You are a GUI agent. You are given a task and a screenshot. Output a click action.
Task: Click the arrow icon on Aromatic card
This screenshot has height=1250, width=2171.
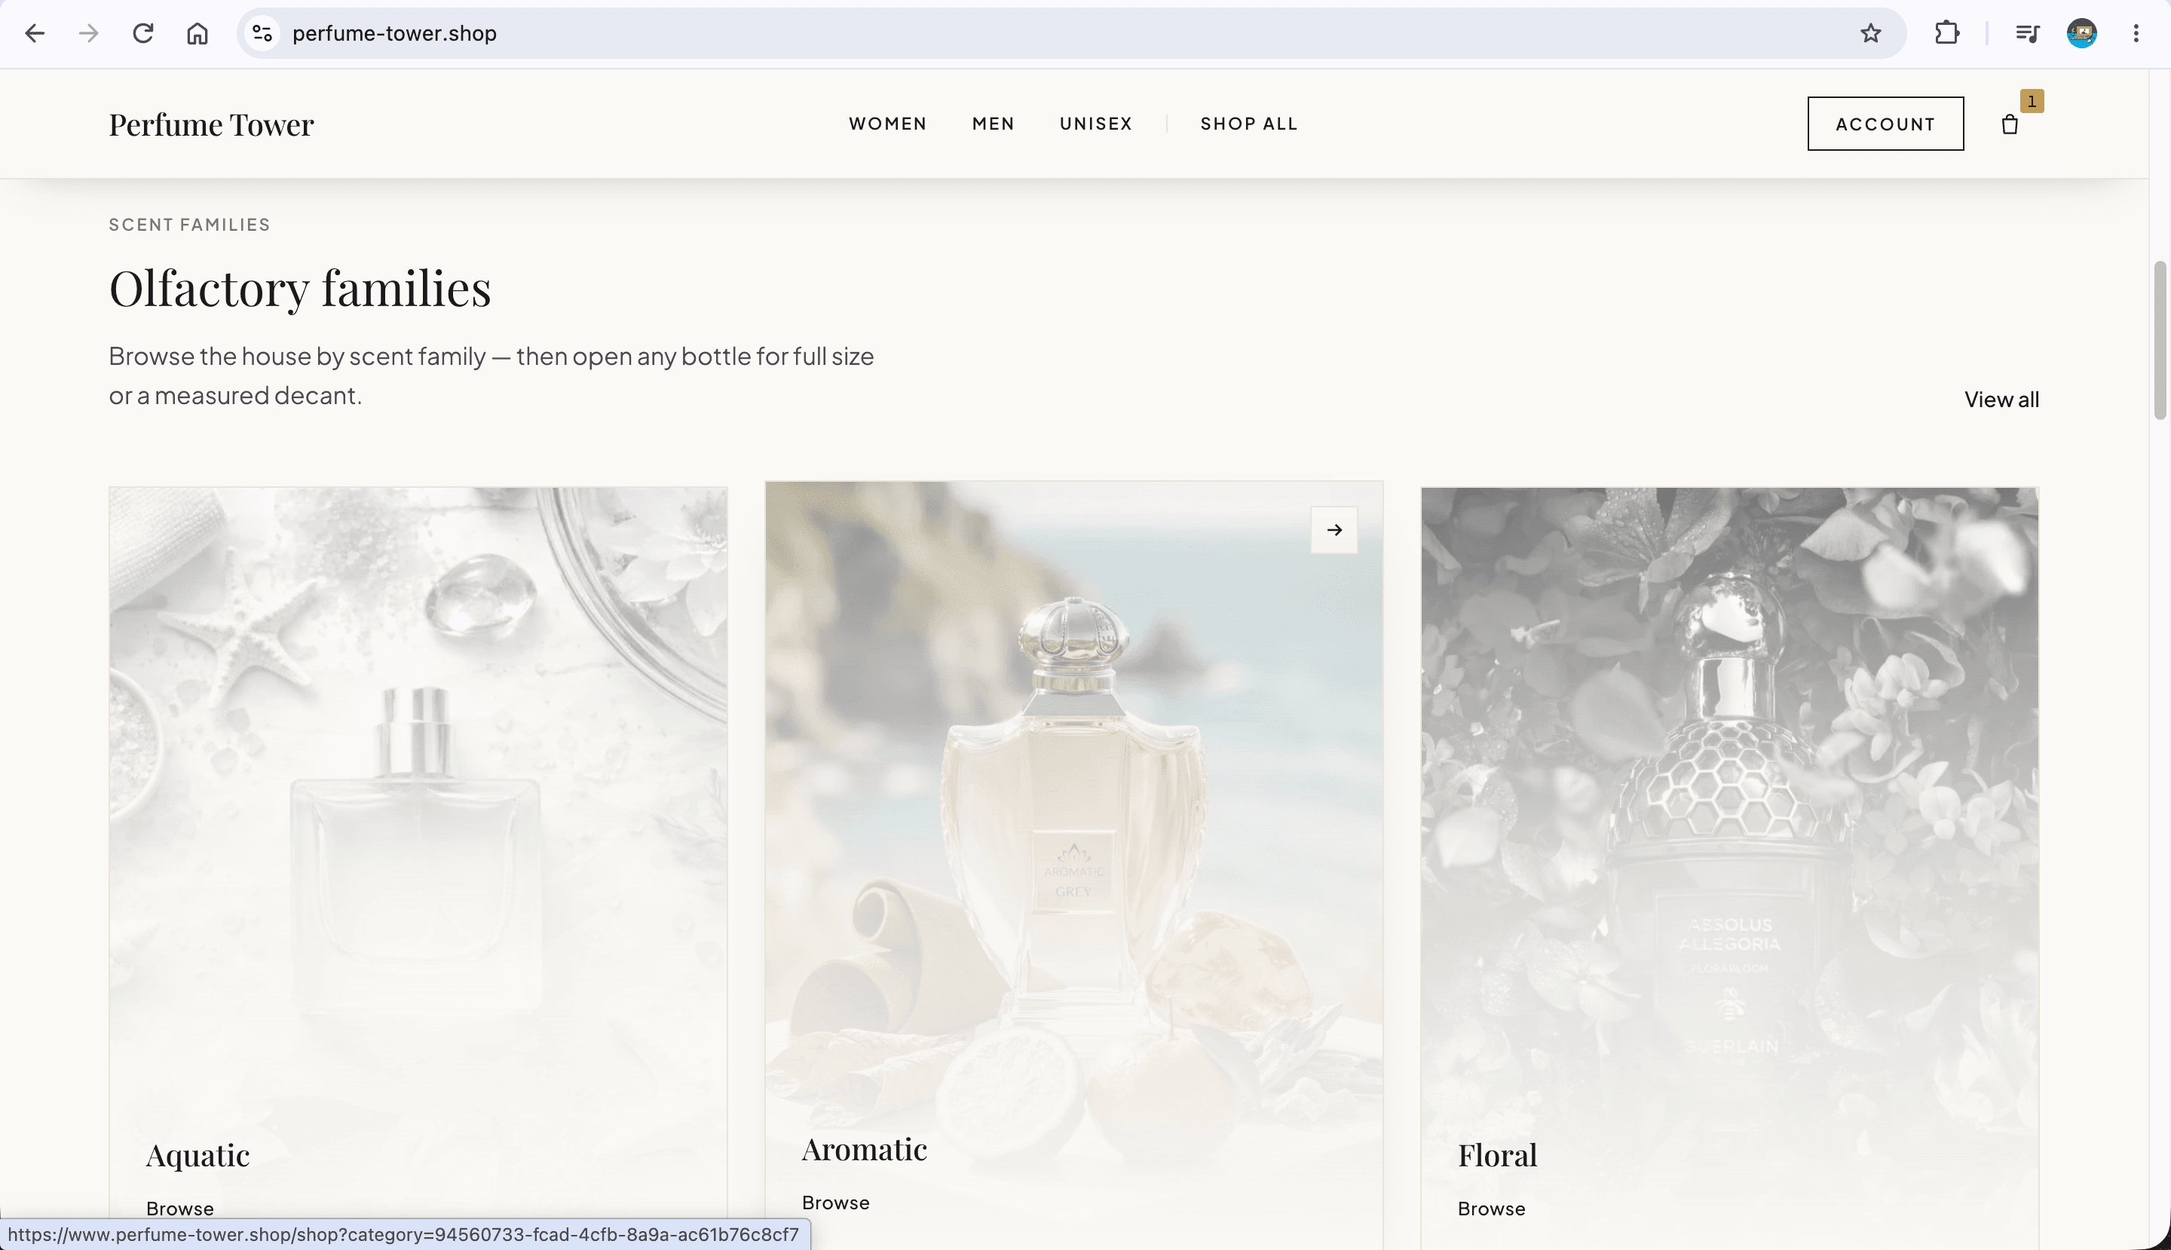1334,530
